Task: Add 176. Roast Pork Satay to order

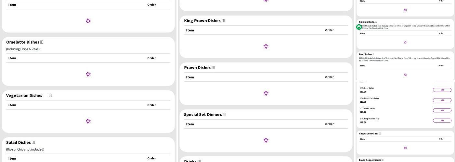Action: [442, 100]
